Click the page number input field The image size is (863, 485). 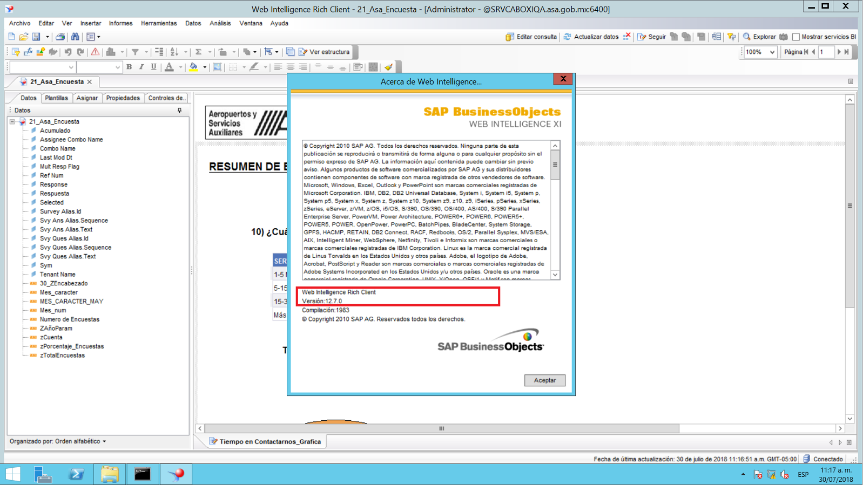[826, 52]
